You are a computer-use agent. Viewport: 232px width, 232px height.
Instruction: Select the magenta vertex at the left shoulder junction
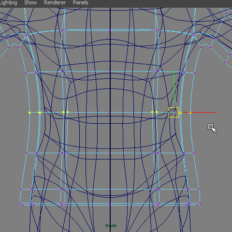[x=27, y=35]
